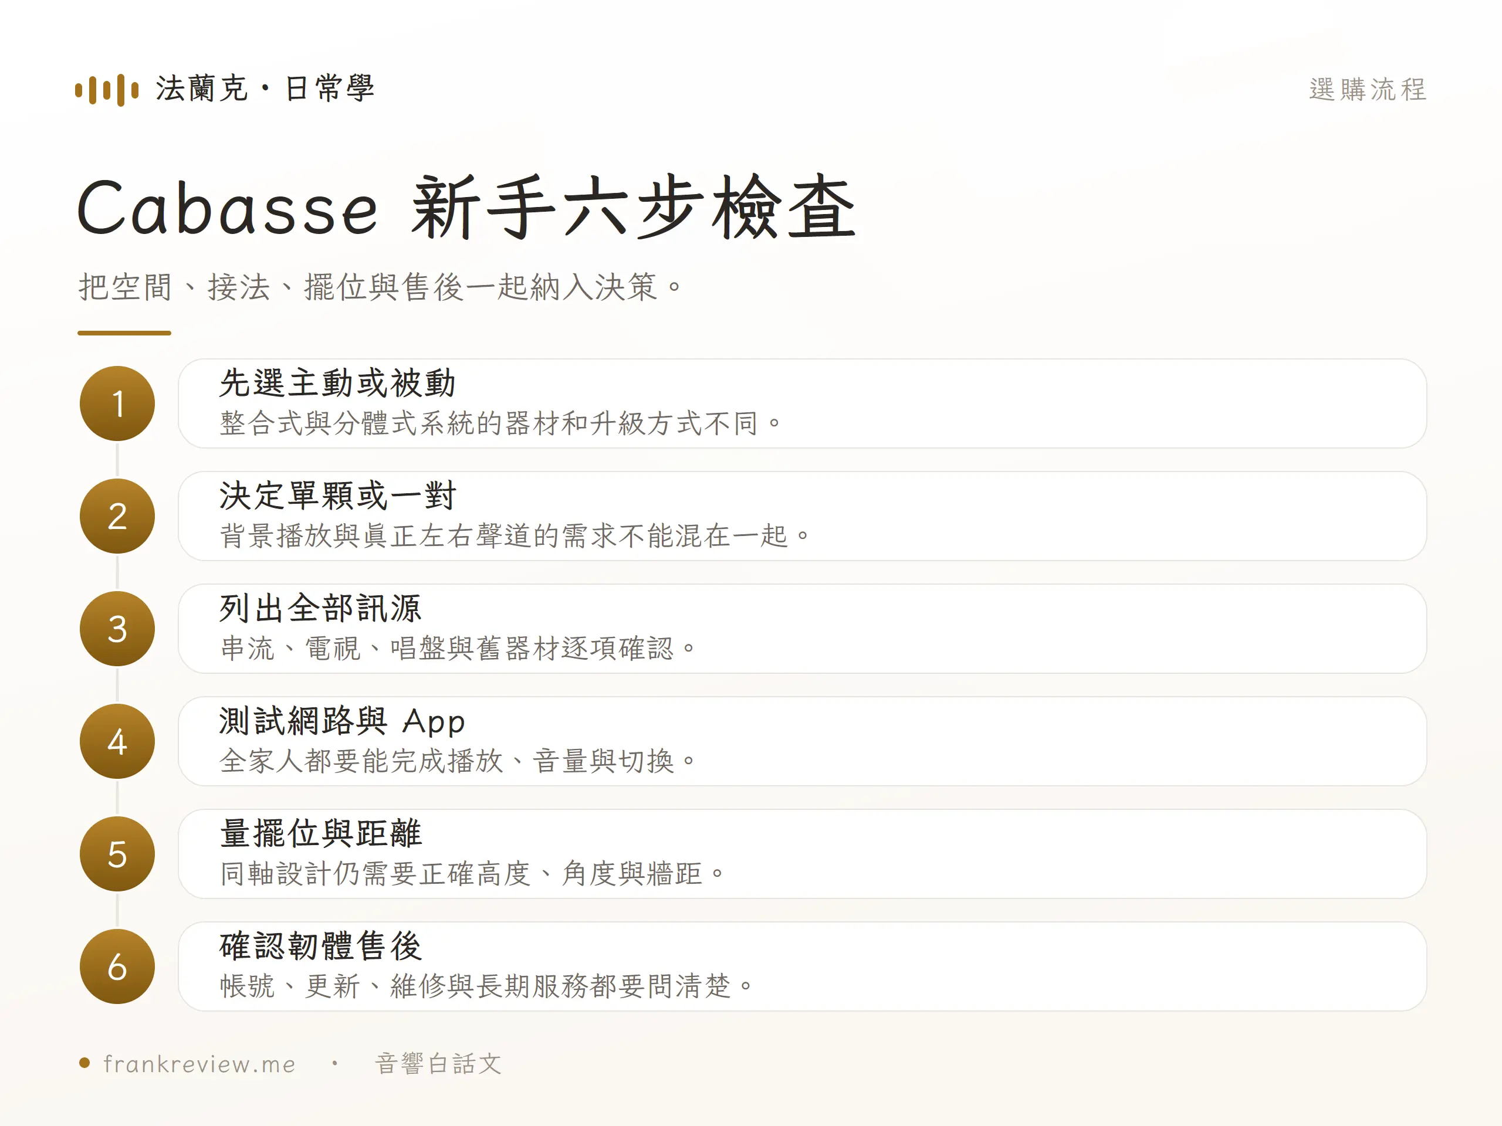Click description 全家人都要能完成播放、音量與切換

click(x=458, y=762)
